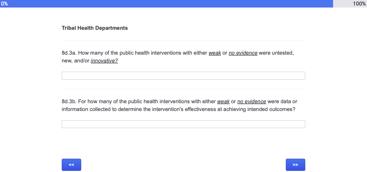Focus the answer box for question 8d.3b
Screen dimensions: 367x172
(x=183, y=124)
